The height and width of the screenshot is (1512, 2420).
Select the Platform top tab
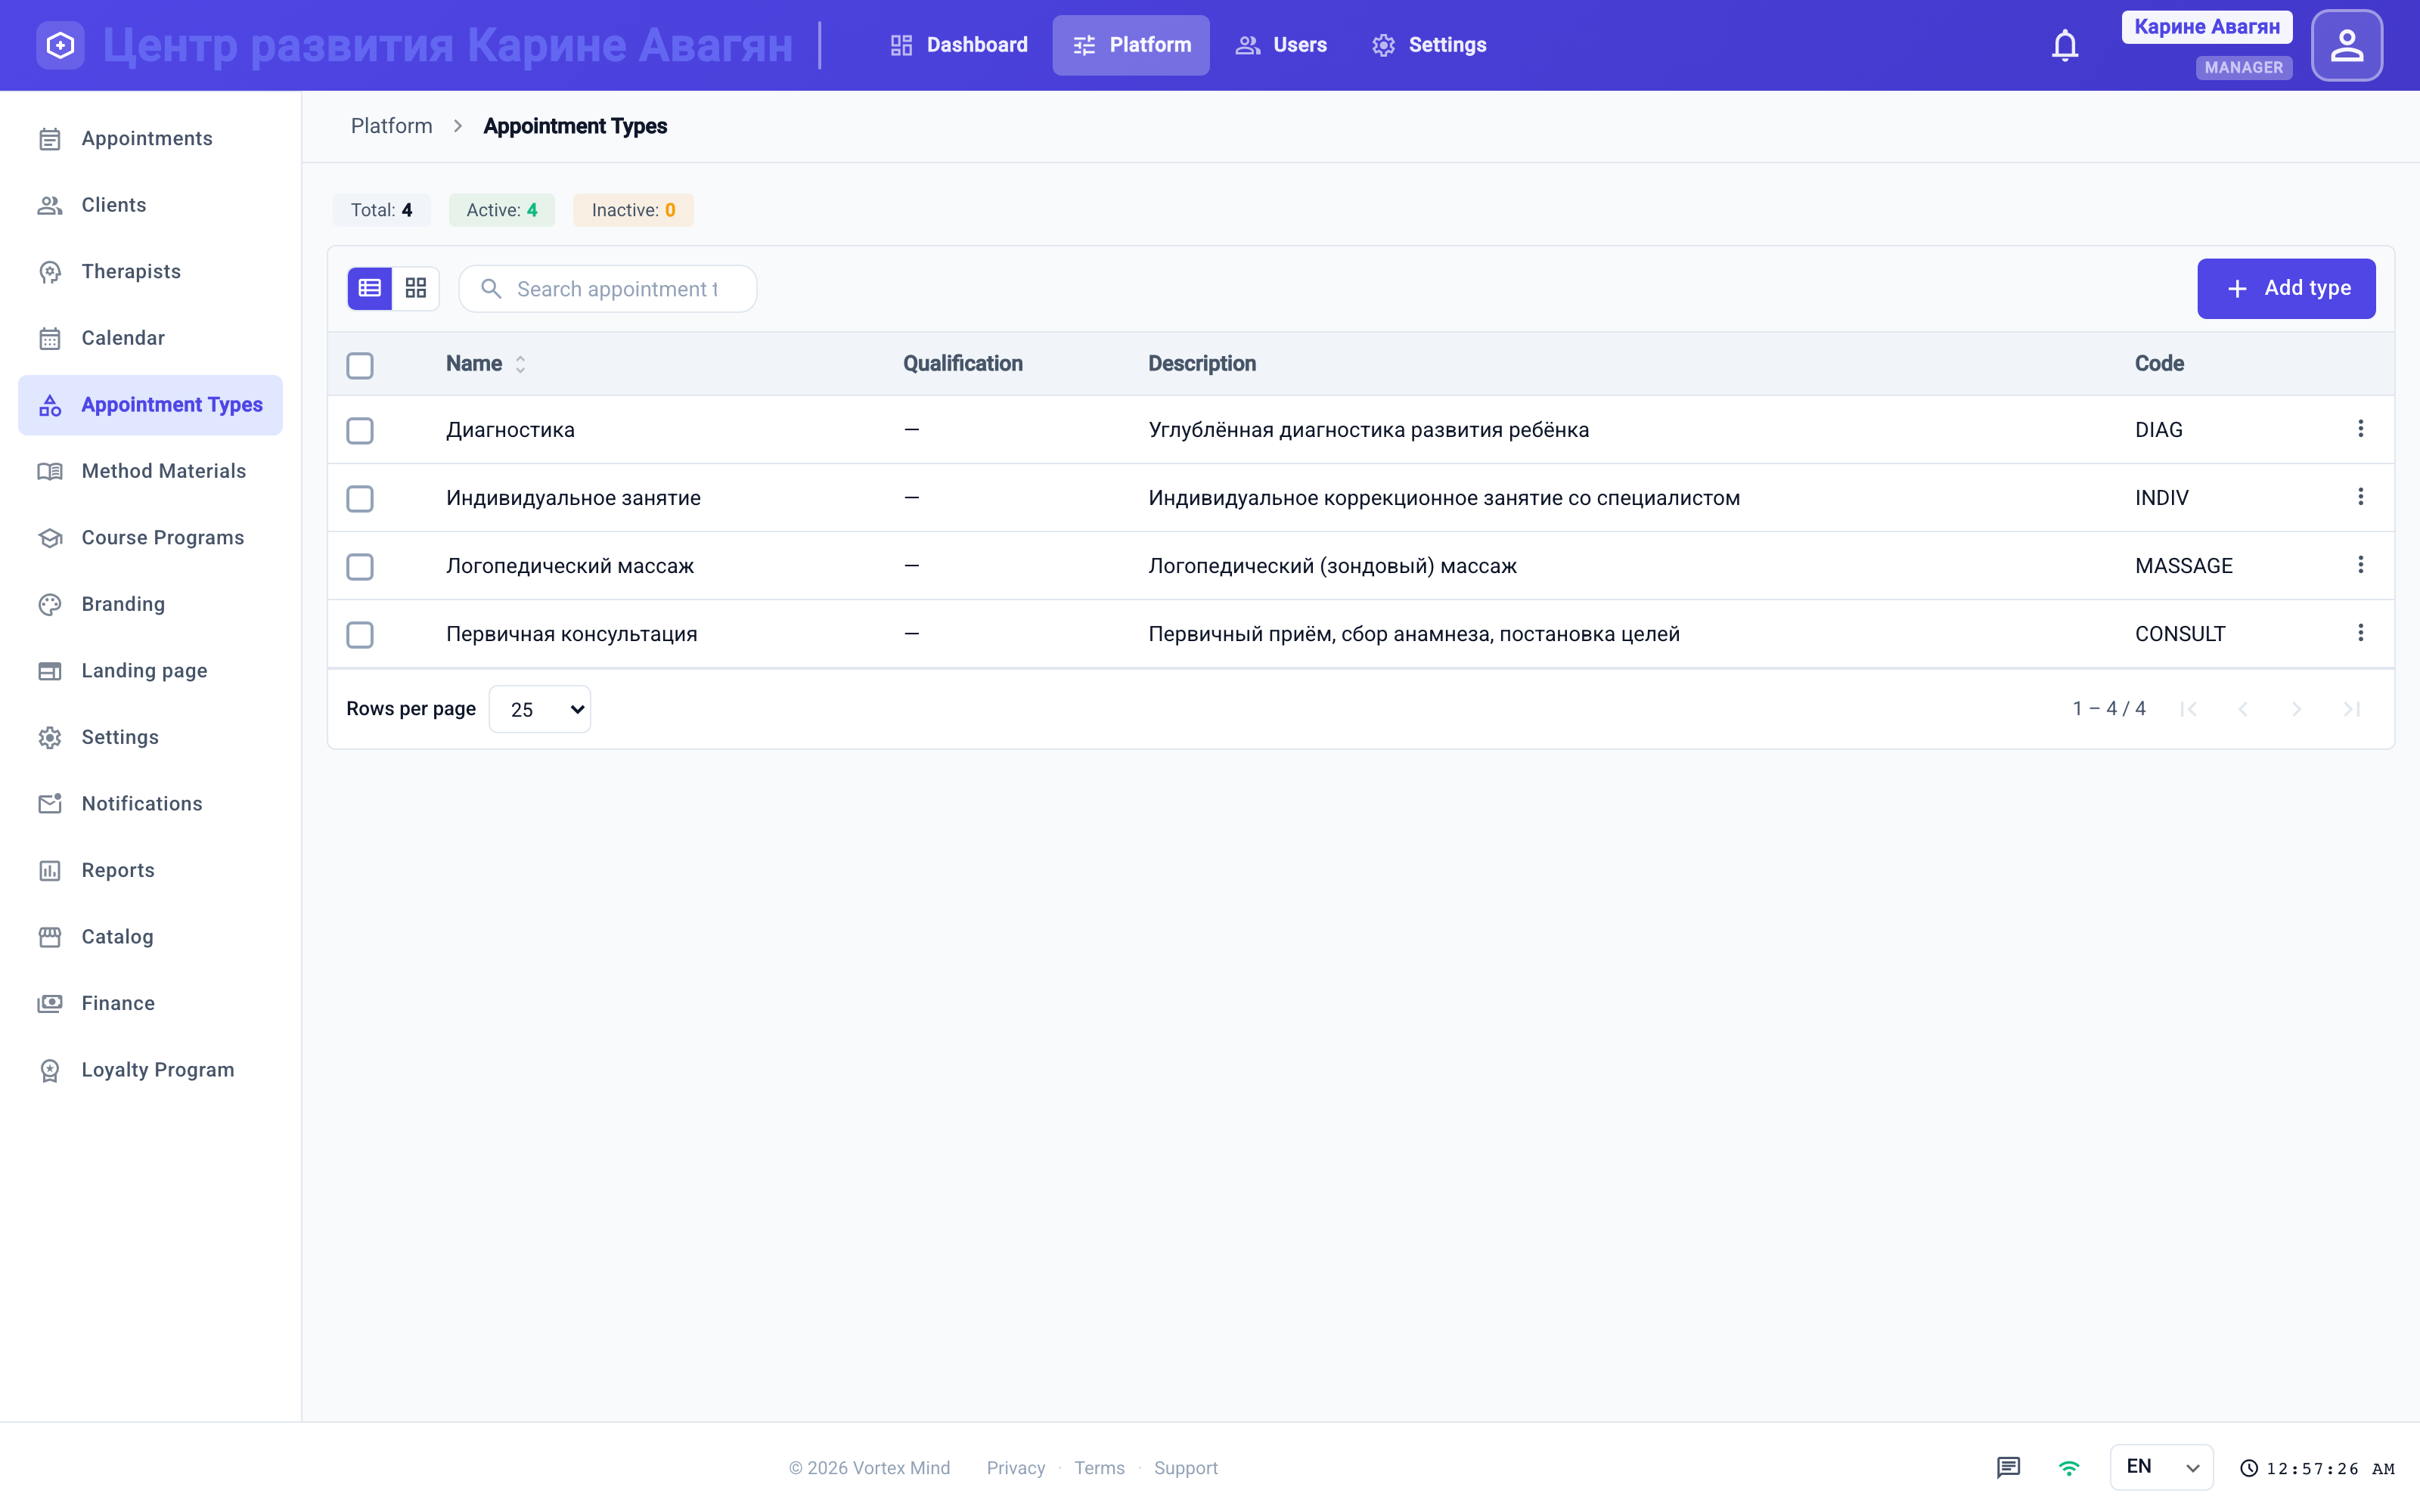(1131, 45)
